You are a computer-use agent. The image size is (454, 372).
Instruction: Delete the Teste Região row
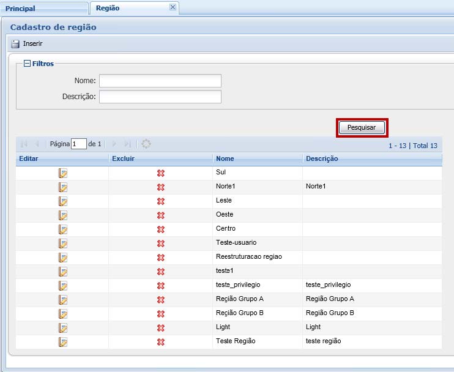coord(161,342)
